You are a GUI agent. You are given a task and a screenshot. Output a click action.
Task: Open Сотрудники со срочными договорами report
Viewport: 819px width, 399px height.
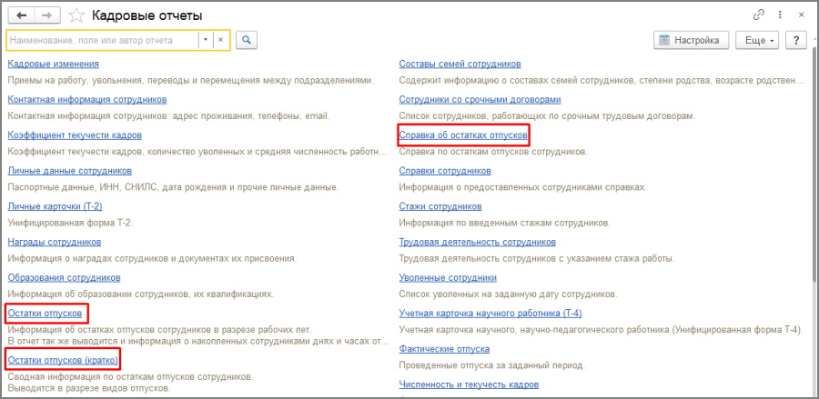point(480,100)
